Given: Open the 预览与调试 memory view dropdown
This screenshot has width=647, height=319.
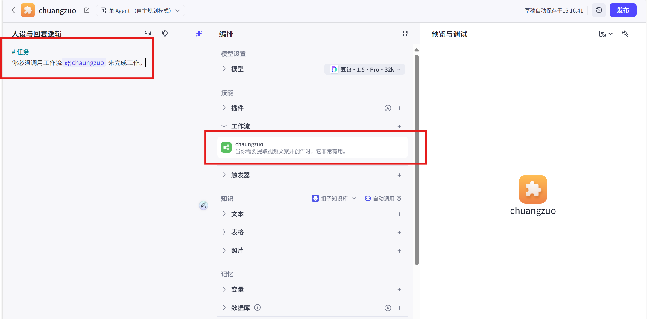Looking at the screenshot, I should (606, 34).
